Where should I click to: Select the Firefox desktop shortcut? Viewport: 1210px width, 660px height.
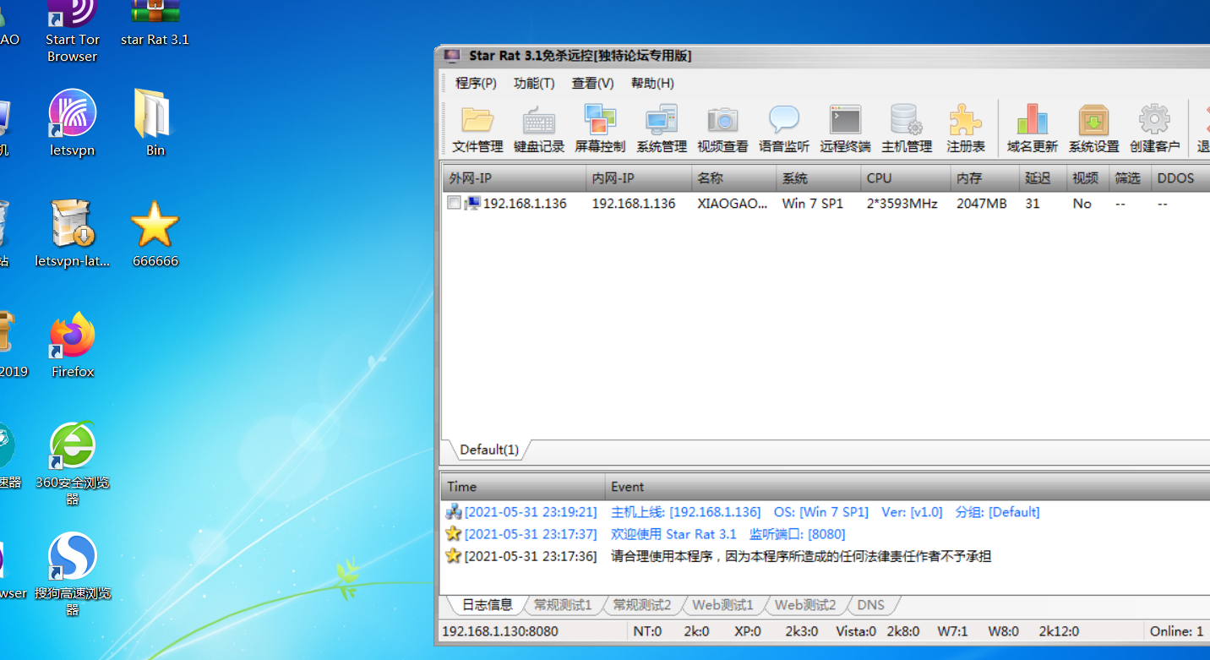pos(73,345)
